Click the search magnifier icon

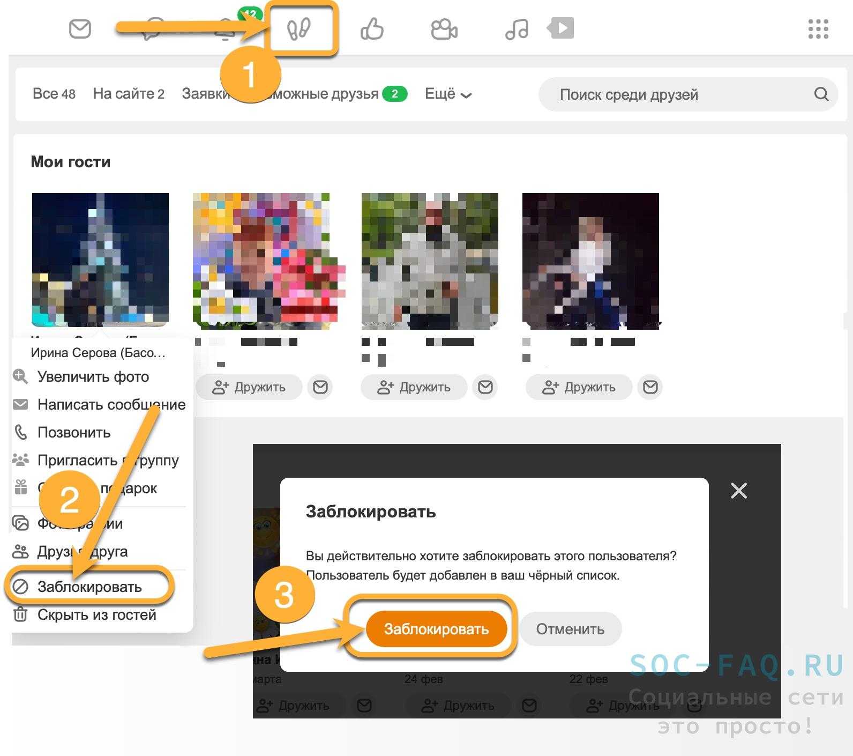(821, 94)
